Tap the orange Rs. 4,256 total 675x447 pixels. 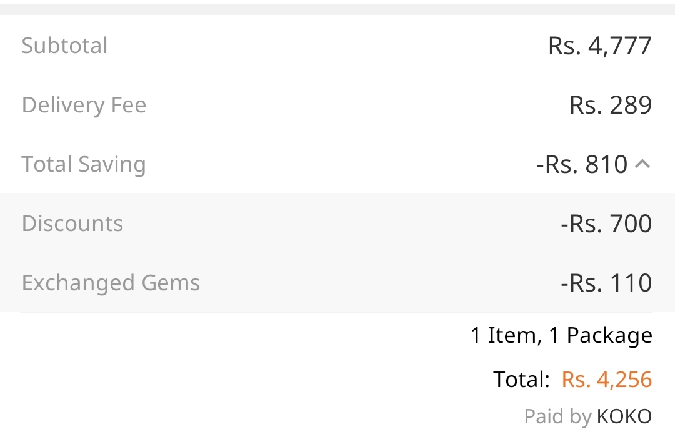click(x=607, y=380)
